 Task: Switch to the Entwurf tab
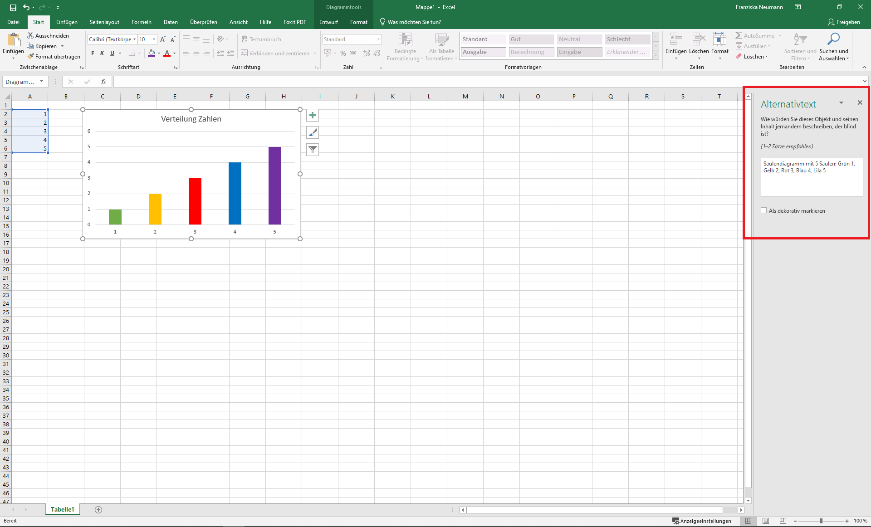[328, 22]
